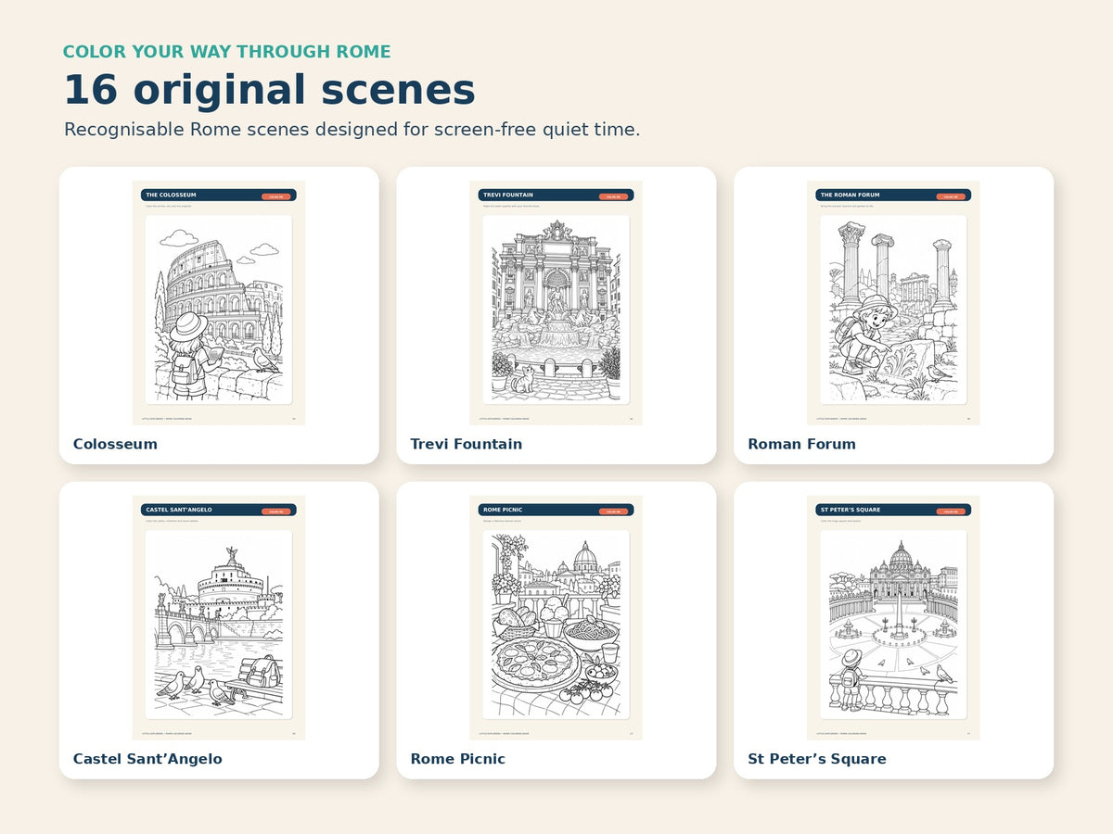This screenshot has width=1113, height=834.
Task: Click 'TREVI FOUNTAIN' page header bar
Action: click(x=556, y=196)
